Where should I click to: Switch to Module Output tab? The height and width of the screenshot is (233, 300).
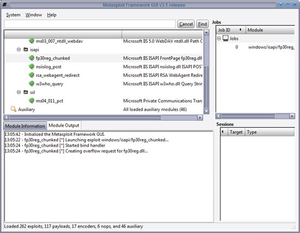coord(64,126)
